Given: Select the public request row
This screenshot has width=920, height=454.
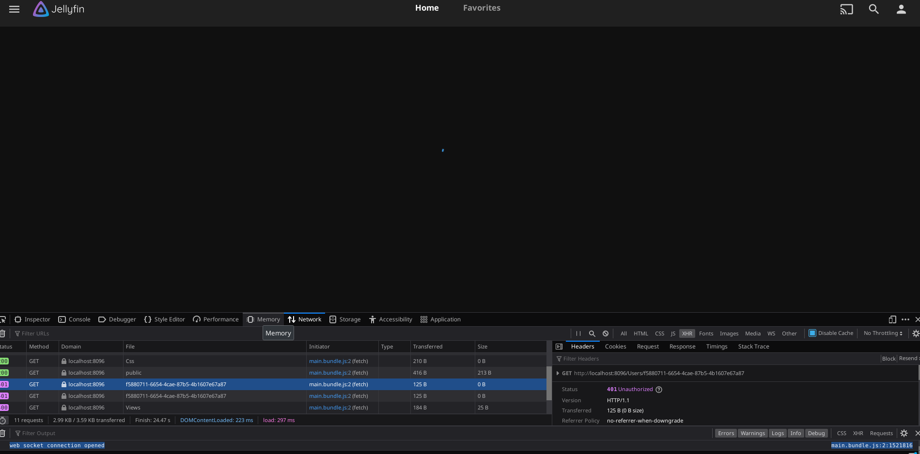Looking at the screenshot, I should pyautogui.click(x=273, y=373).
